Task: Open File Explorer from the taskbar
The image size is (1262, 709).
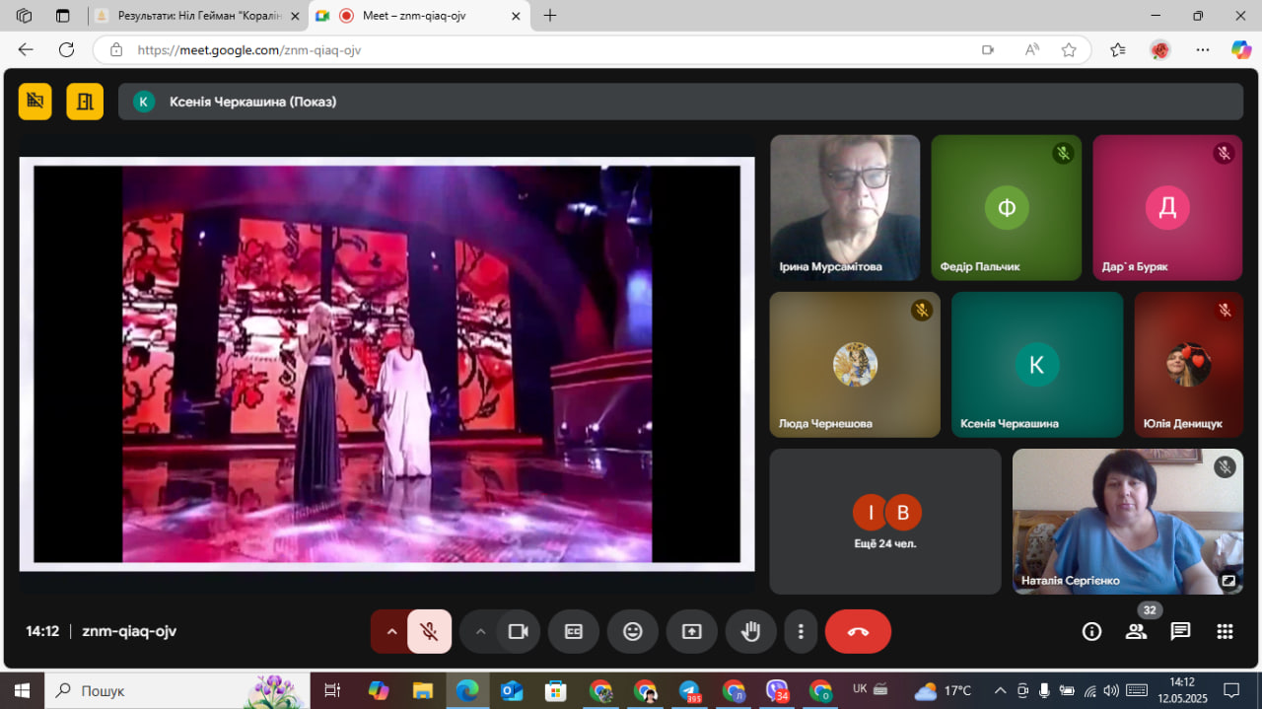Action: [x=423, y=690]
